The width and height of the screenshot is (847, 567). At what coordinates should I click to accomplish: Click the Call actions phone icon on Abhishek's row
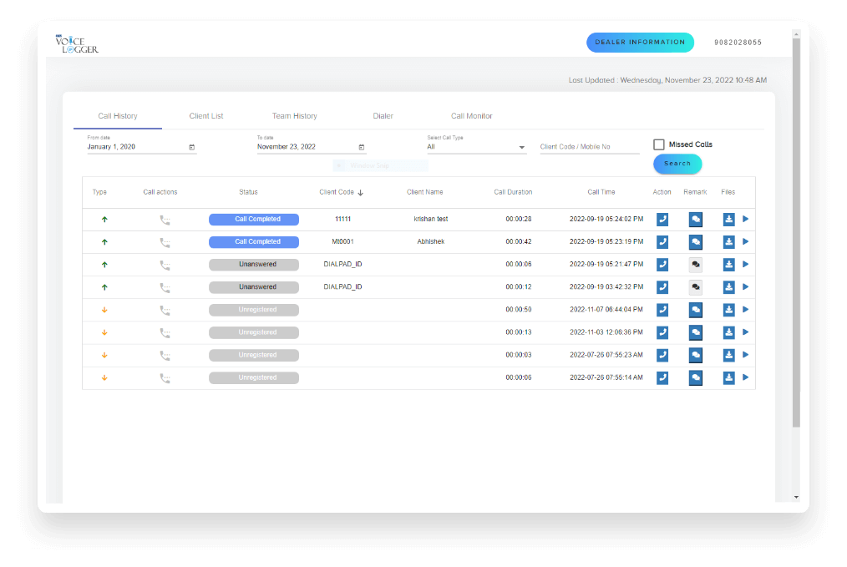point(164,241)
